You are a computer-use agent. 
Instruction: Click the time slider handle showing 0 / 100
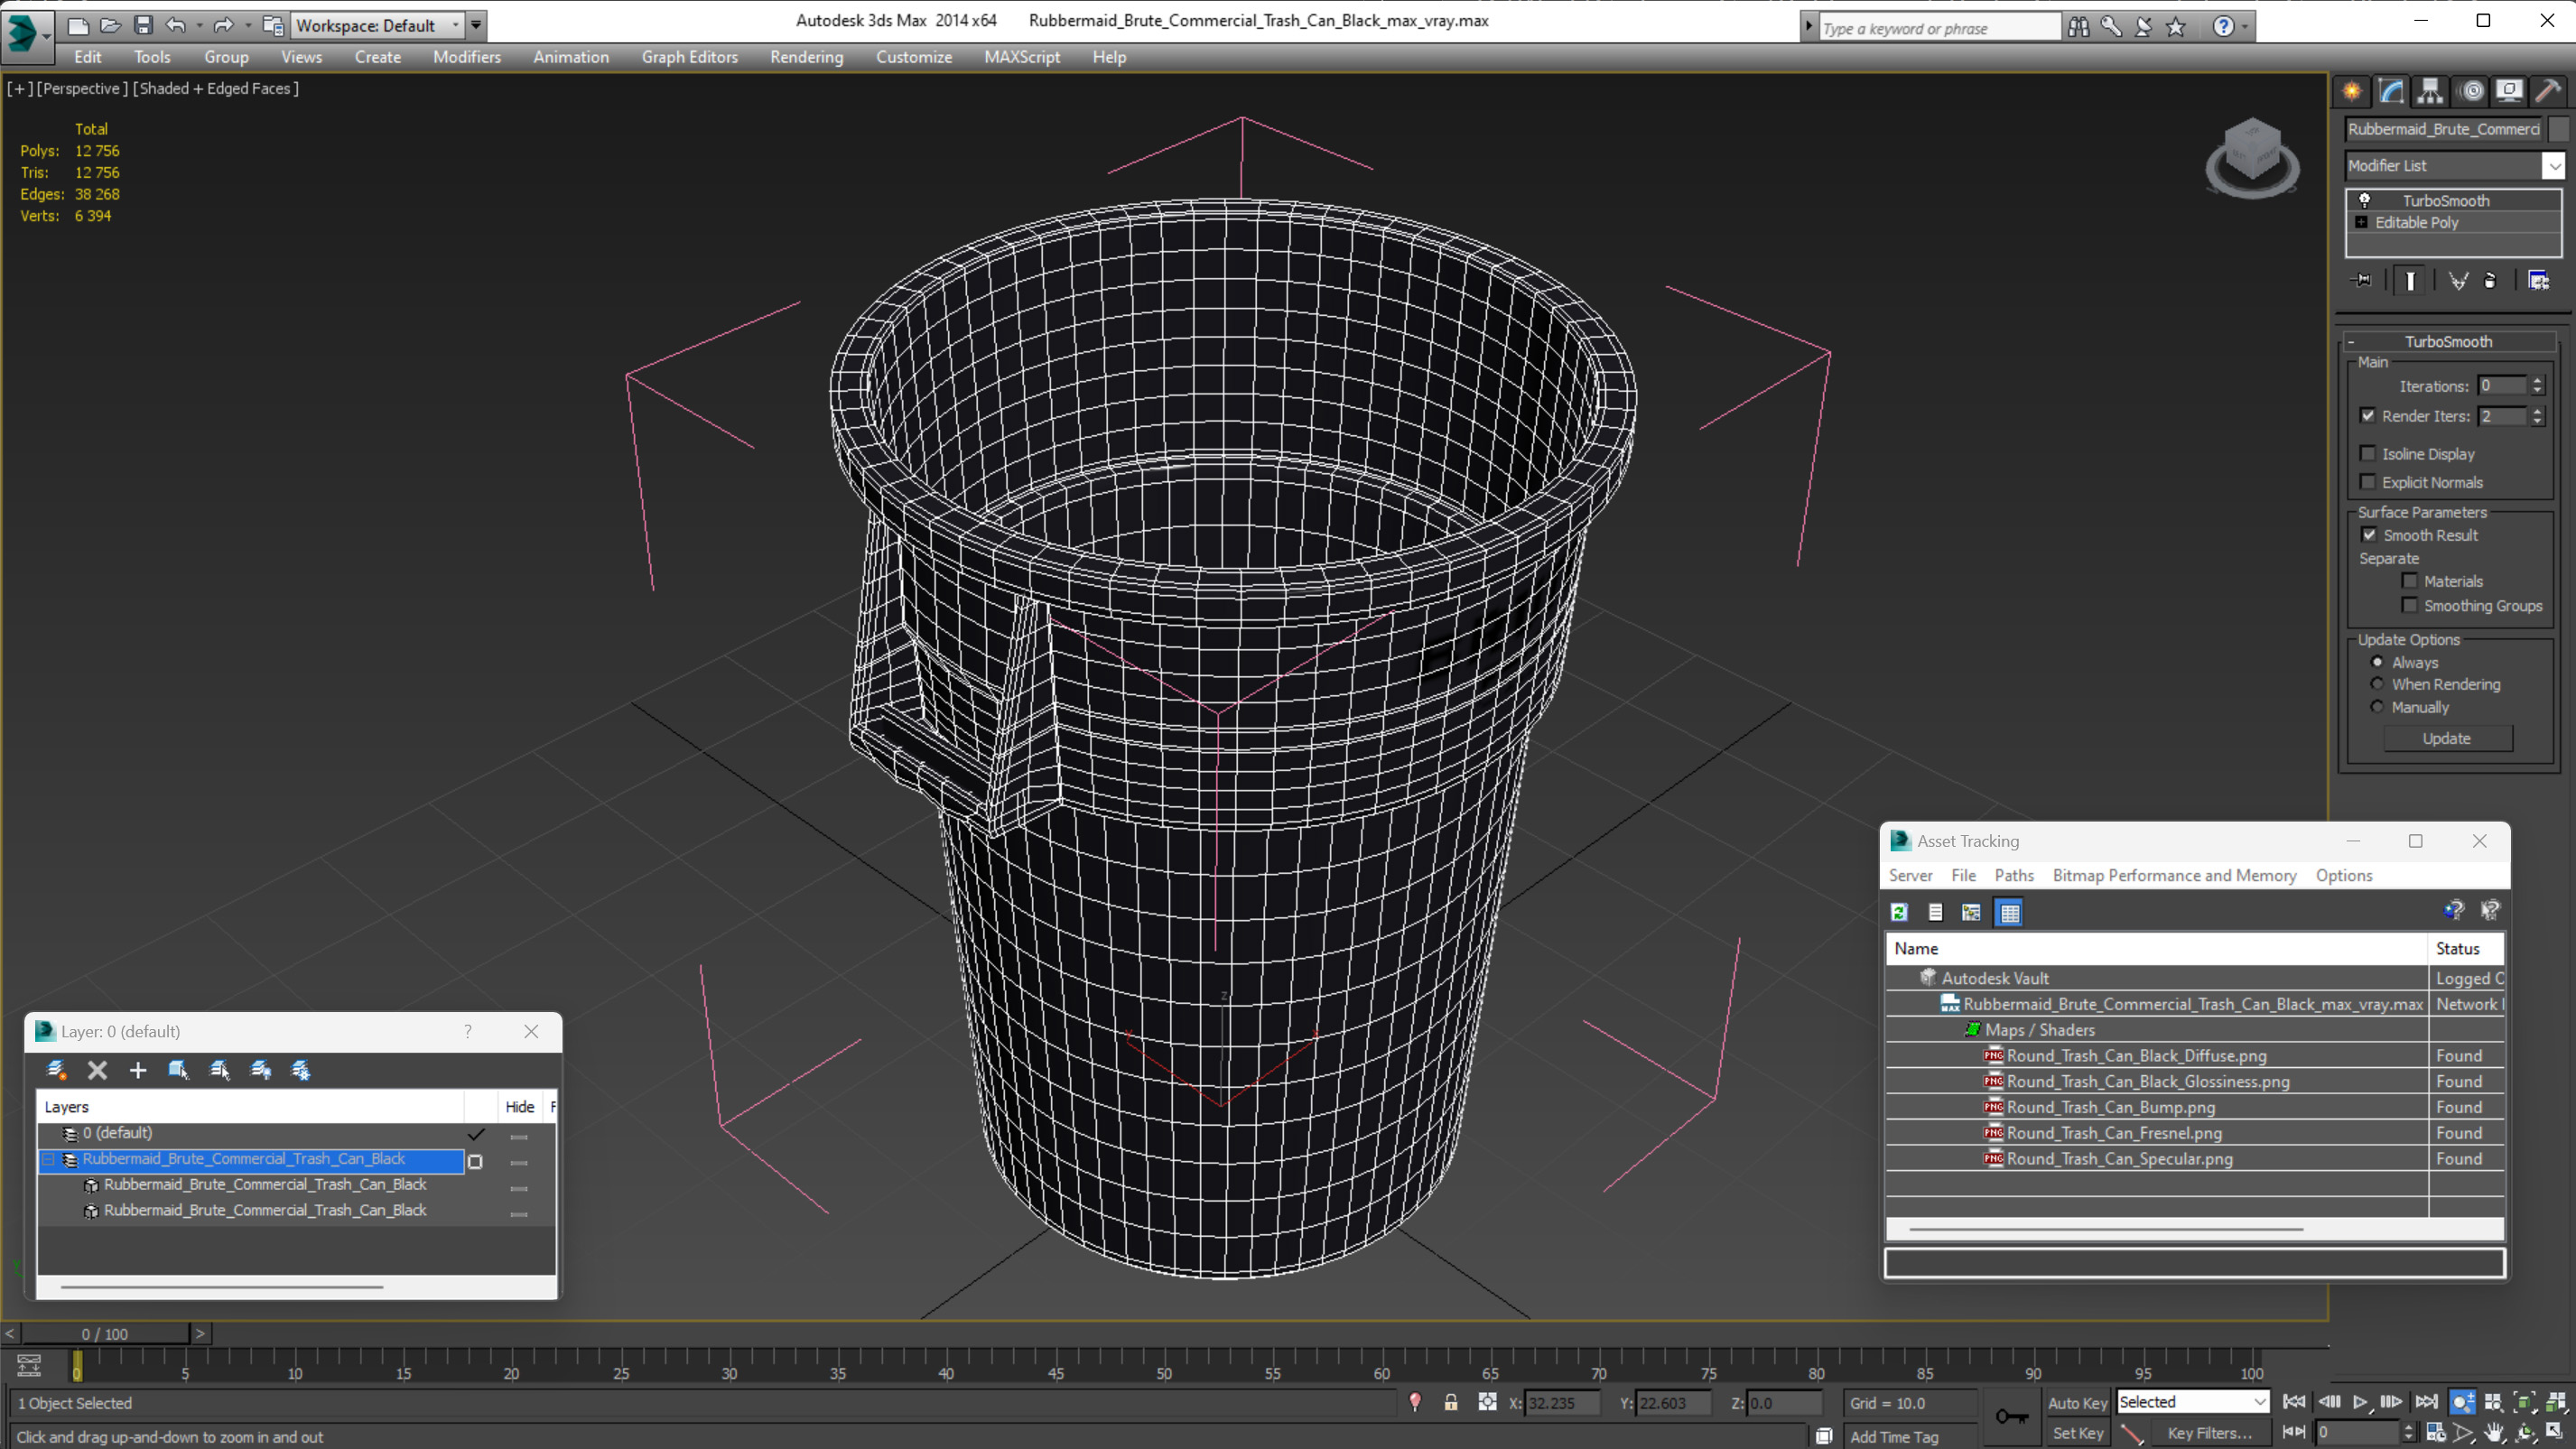[104, 1333]
